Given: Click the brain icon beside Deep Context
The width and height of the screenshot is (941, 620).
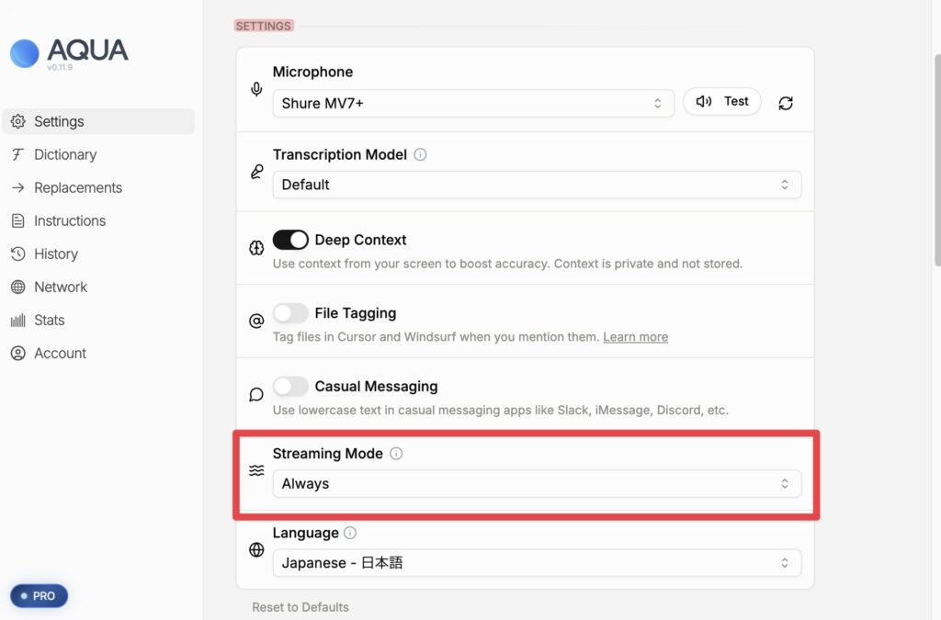Looking at the screenshot, I should click(256, 248).
